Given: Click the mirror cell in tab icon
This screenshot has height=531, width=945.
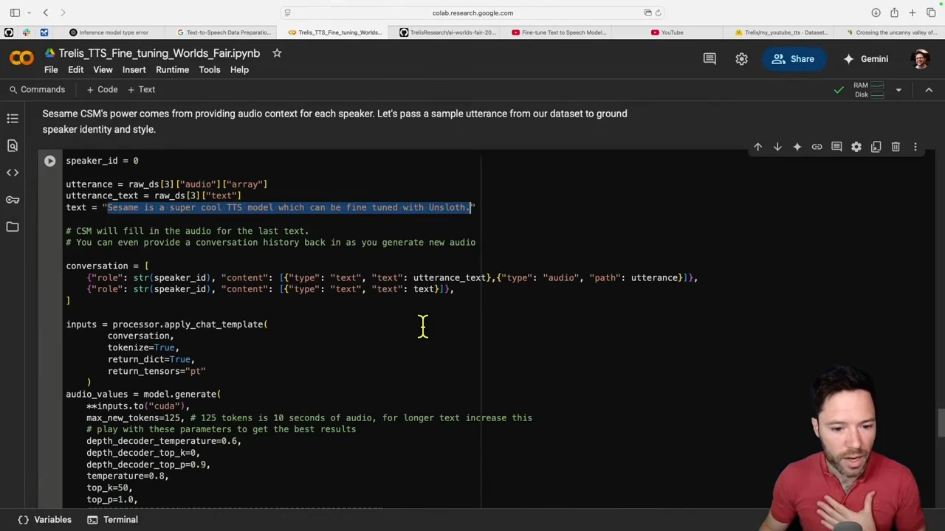Looking at the screenshot, I should pos(876,147).
